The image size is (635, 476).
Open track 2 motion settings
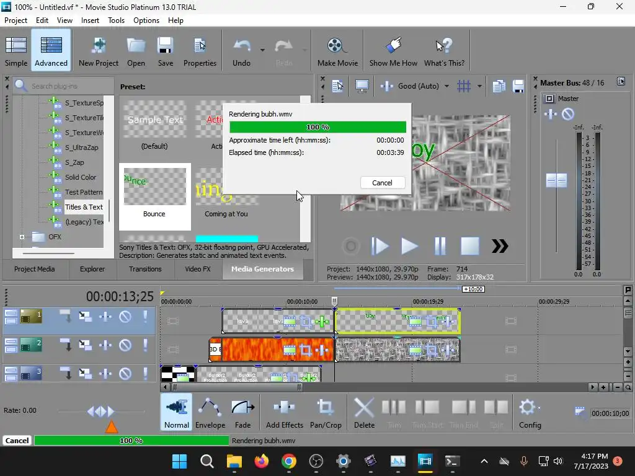tap(85, 345)
